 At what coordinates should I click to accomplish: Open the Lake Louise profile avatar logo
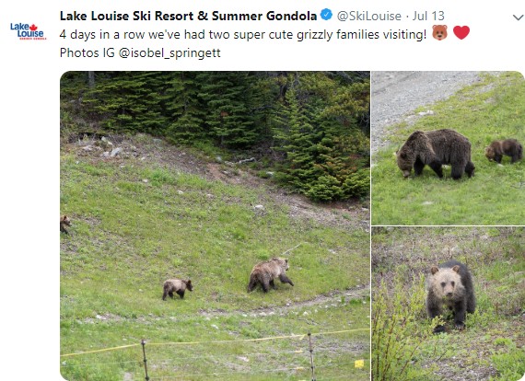pyautogui.click(x=29, y=31)
